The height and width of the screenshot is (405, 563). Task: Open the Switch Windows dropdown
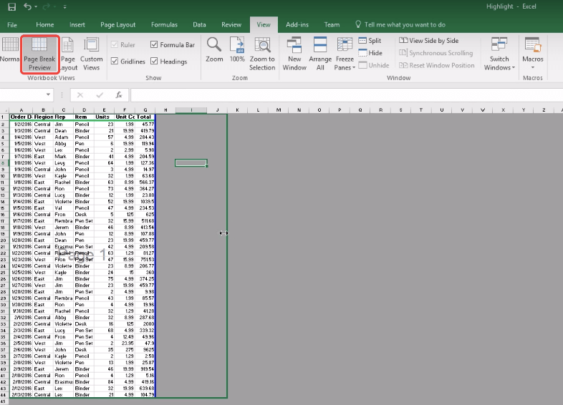pyautogui.click(x=499, y=54)
